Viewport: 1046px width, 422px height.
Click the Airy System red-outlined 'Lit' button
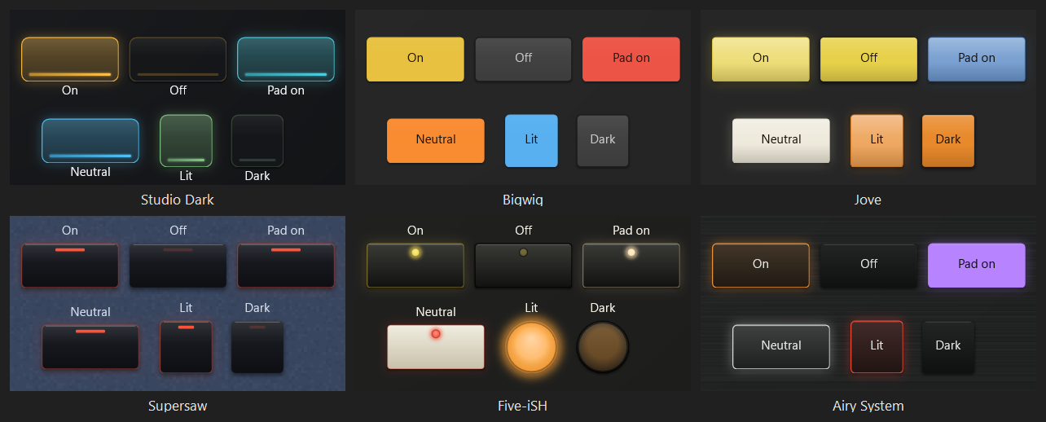point(877,347)
